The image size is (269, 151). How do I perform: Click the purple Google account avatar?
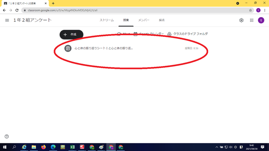coord(261,20)
